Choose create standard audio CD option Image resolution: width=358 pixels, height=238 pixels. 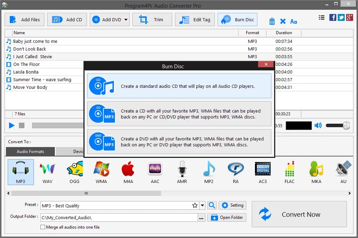[179, 86]
